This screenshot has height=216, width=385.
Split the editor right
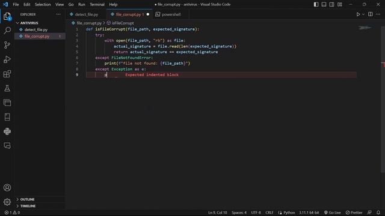click(371, 14)
